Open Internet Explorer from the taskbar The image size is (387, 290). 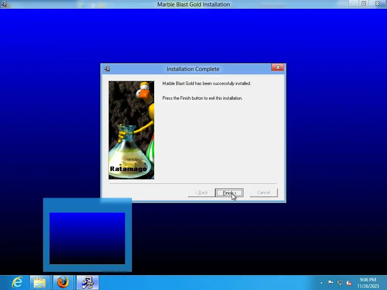[x=17, y=282]
